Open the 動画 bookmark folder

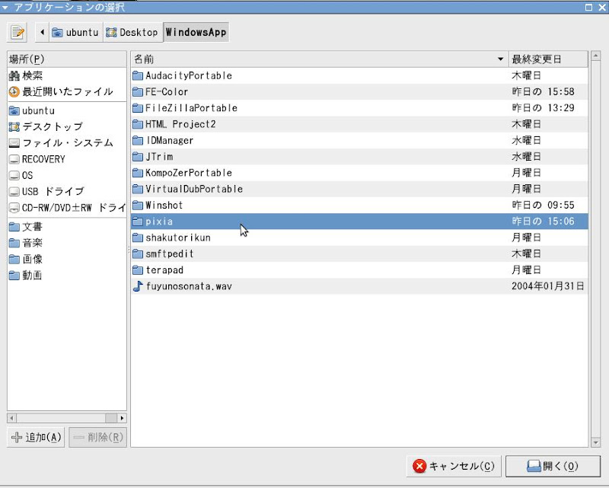coord(66,276)
